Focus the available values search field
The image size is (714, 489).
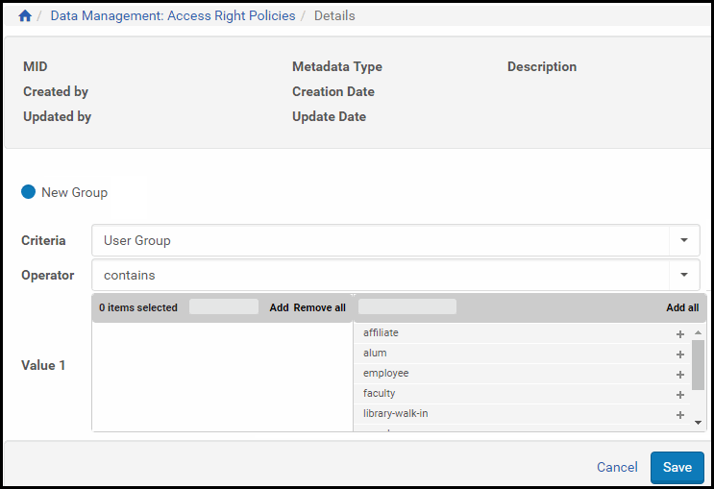pos(407,307)
